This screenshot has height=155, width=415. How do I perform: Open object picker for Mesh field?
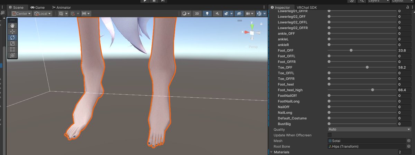pyautogui.click(x=409, y=141)
